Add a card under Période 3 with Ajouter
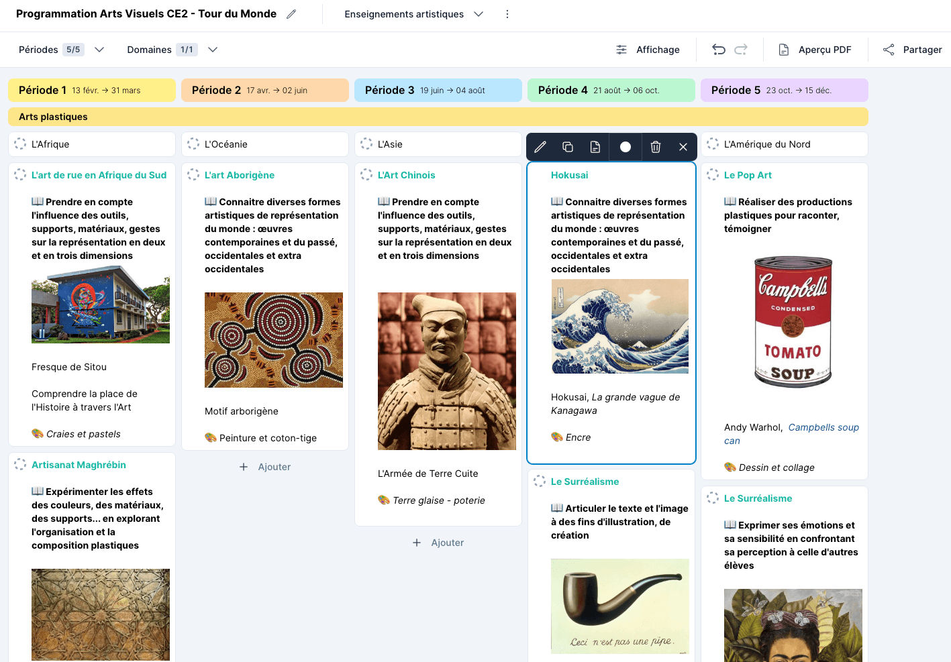Screen dimensions: 951x662 tap(438, 543)
